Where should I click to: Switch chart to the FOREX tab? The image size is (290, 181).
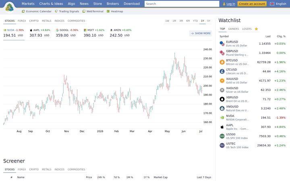[x=22, y=21]
